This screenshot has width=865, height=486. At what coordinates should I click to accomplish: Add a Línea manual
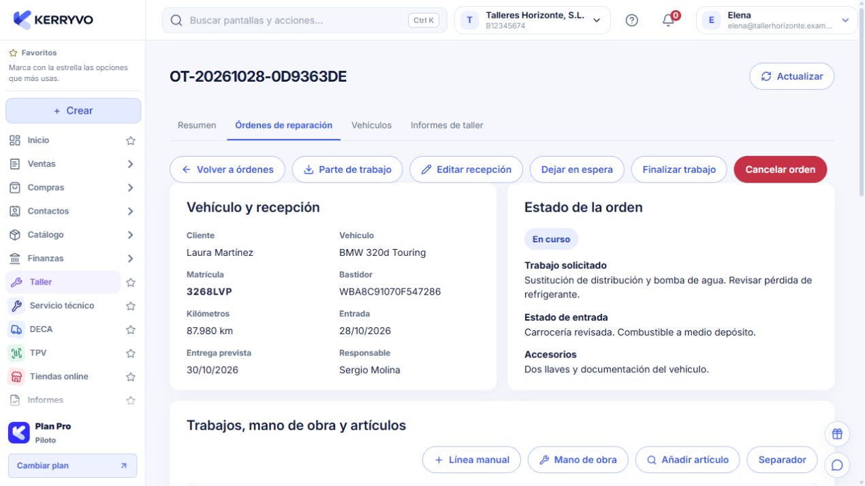471,459
